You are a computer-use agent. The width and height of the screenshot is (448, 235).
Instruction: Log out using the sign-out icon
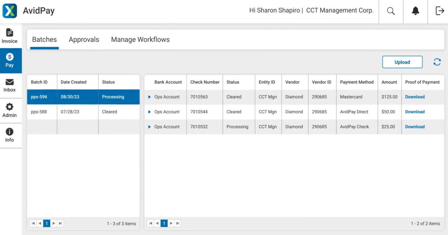(x=439, y=10)
